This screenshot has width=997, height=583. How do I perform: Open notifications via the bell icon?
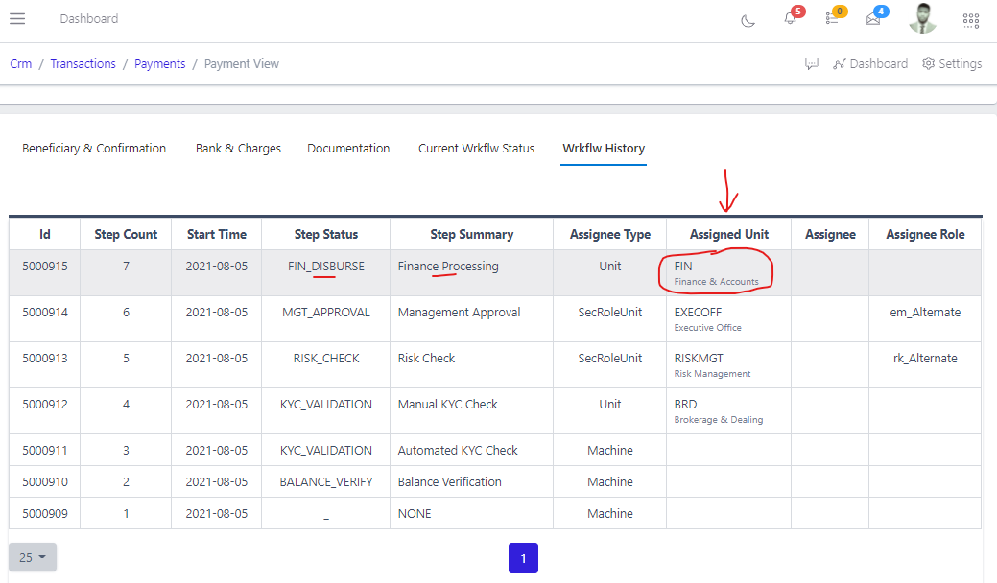point(789,19)
